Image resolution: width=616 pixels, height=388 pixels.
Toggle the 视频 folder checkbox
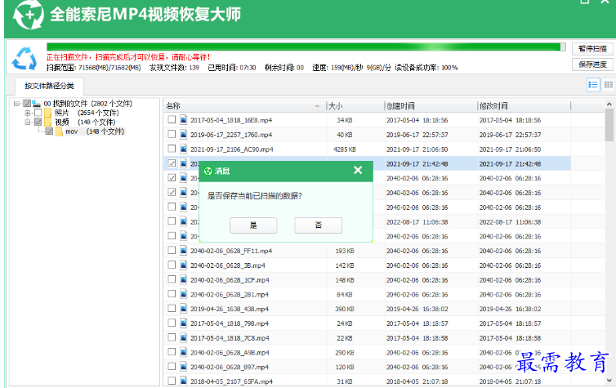pos(38,122)
